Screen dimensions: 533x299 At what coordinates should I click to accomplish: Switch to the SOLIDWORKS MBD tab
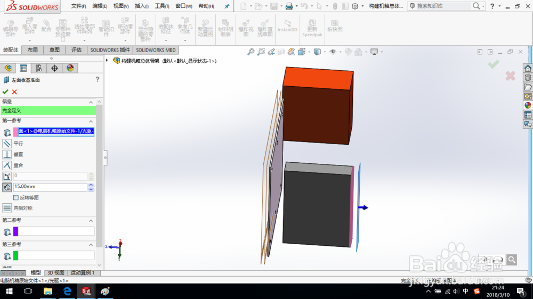(156, 50)
